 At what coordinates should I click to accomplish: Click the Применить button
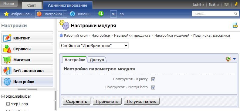pyautogui.click(x=107, y=101)
